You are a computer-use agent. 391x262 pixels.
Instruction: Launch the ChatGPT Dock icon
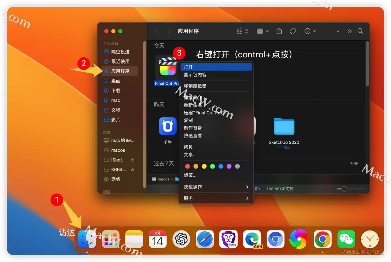(181, 239)
